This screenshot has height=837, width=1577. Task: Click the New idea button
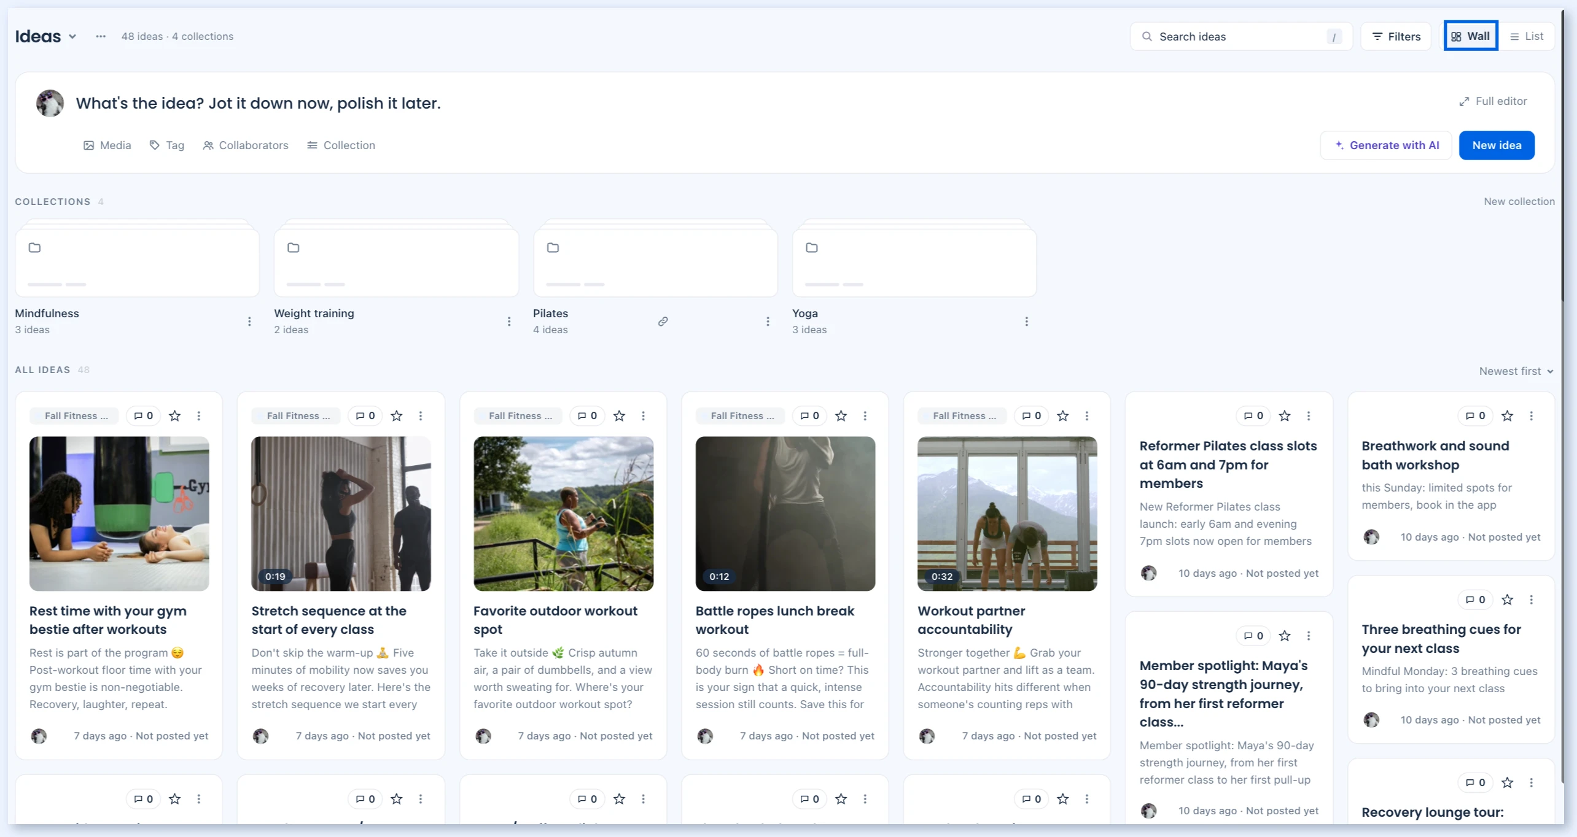click(x=1497, y=145)
